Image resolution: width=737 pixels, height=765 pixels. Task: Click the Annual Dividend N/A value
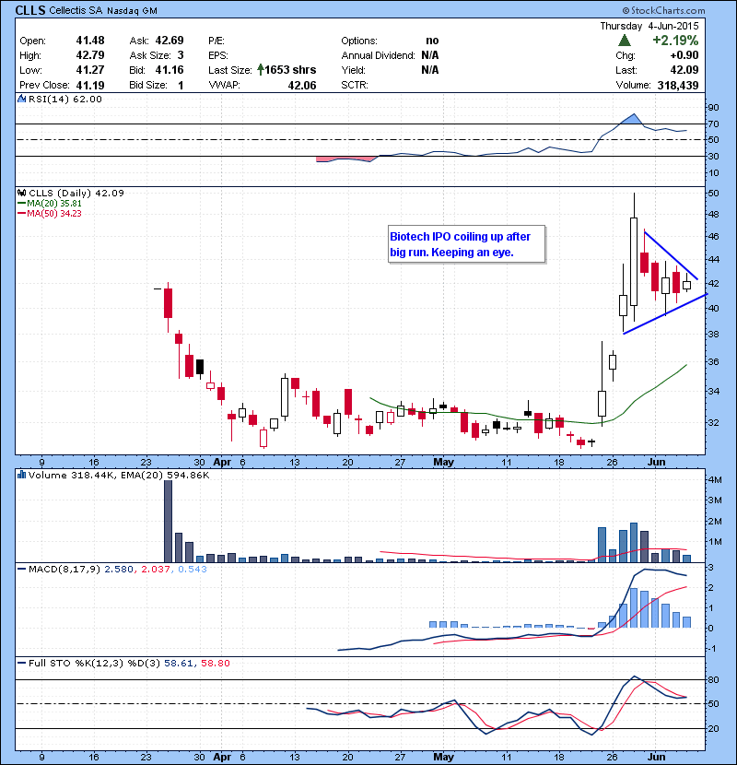429,55
